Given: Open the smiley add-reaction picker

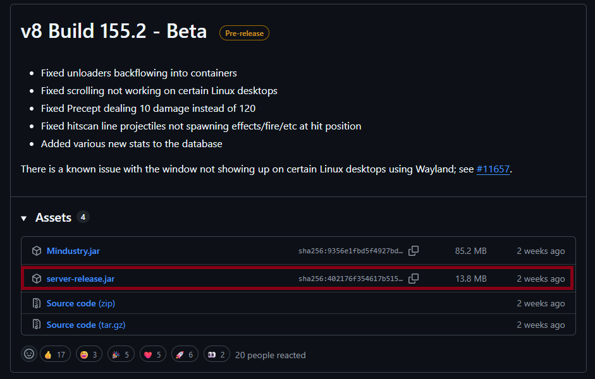Looking at the screenshot, I should tap(29, 354).
